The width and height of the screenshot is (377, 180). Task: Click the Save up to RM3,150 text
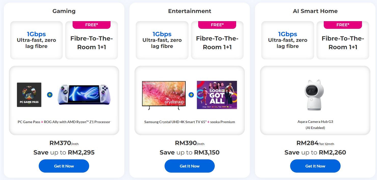pyautogui.click(x=190, y=152)
